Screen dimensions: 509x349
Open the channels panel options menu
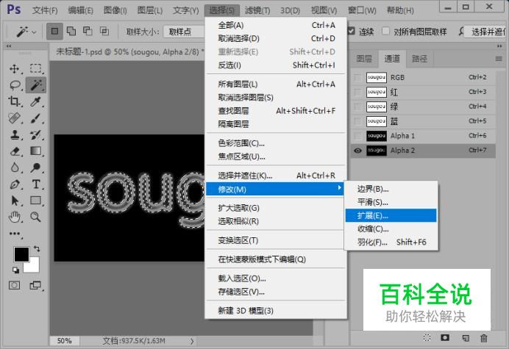pos(499,59)
